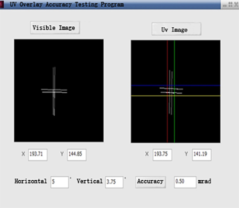This screenshot has height=208, width=239.
Task: Click the blue horizontal line in UV image
Action: (199, 86)
